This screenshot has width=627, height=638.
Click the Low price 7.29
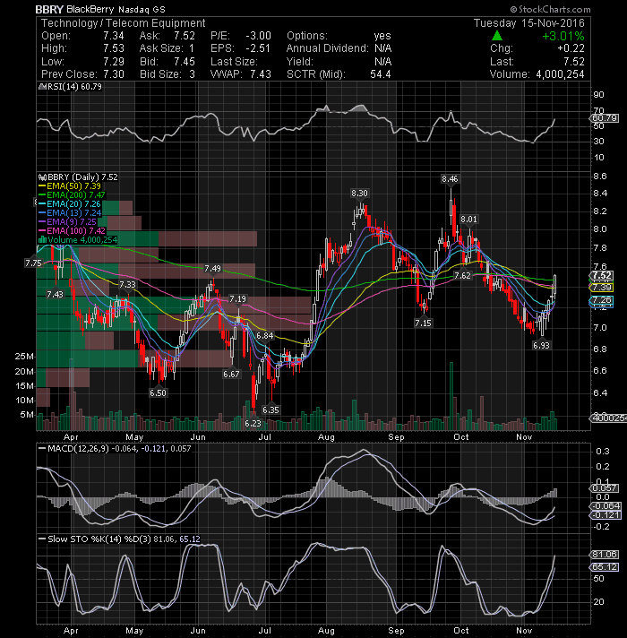(x=114, y=62)
